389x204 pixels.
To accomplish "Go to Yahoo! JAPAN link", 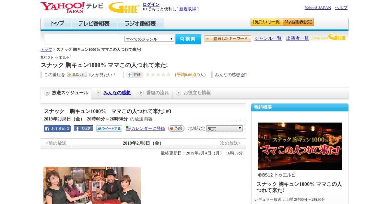I will point(318,8).
